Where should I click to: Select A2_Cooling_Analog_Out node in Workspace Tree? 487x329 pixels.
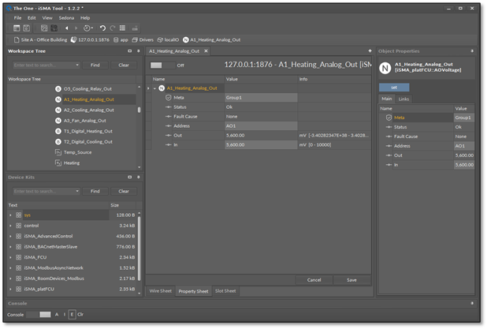pyautogui.click(x=88, y=110)
